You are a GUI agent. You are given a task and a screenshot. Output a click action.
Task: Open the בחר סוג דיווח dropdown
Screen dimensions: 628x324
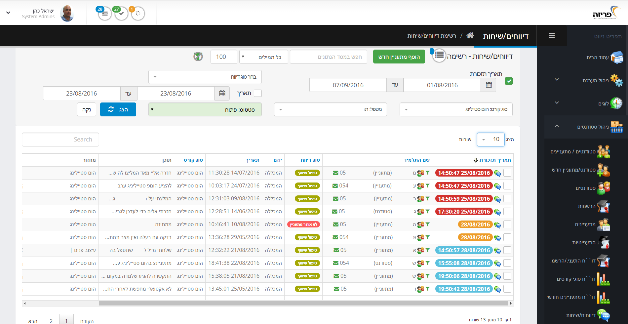(x=205, y=77)
